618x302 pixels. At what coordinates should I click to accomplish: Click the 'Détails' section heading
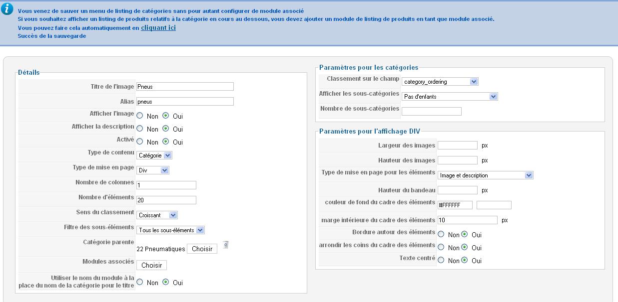click(29, 72)
